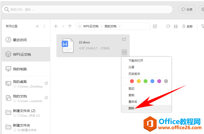Click the 22.docx file name

[x=84, y=42]
